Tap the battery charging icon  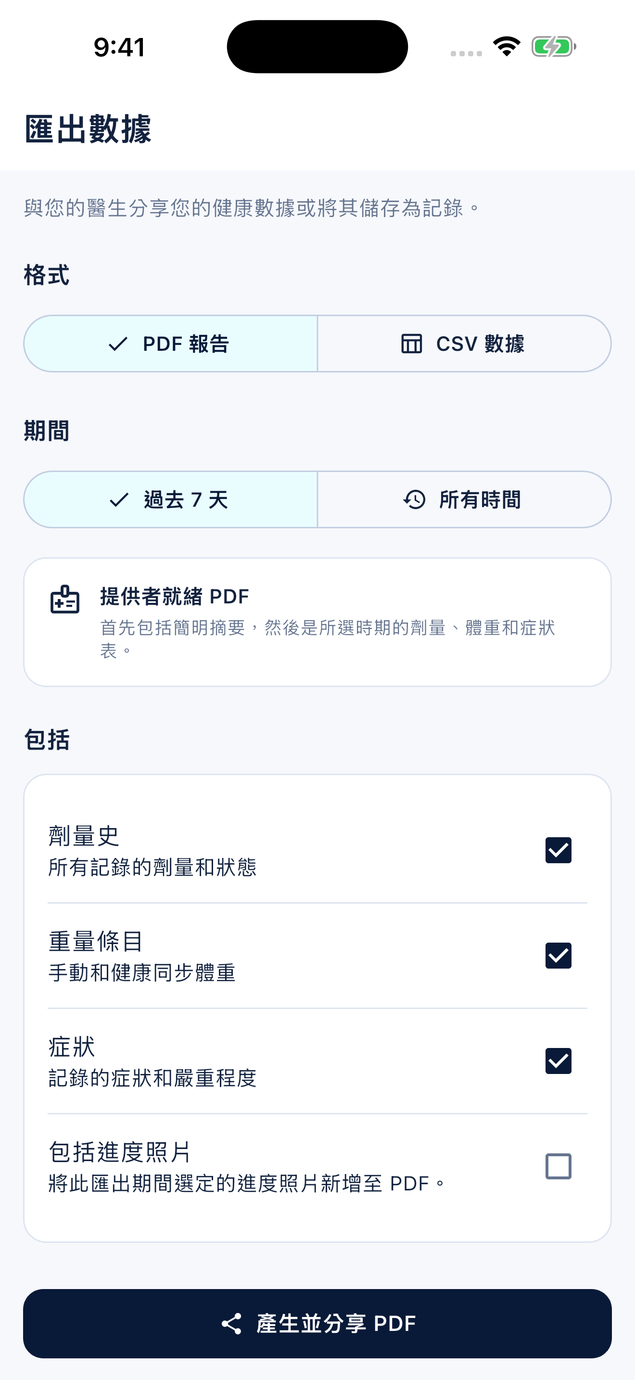(554, 46)
